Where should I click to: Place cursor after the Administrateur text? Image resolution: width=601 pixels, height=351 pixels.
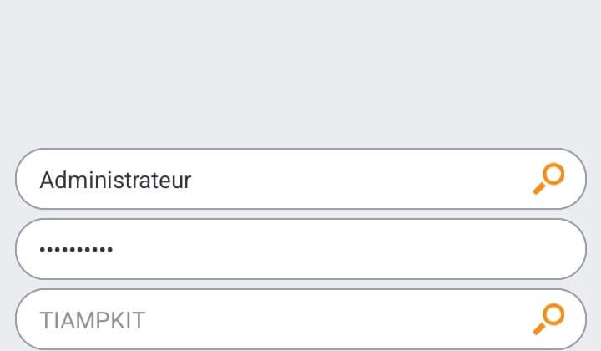[x=193, y=180]
